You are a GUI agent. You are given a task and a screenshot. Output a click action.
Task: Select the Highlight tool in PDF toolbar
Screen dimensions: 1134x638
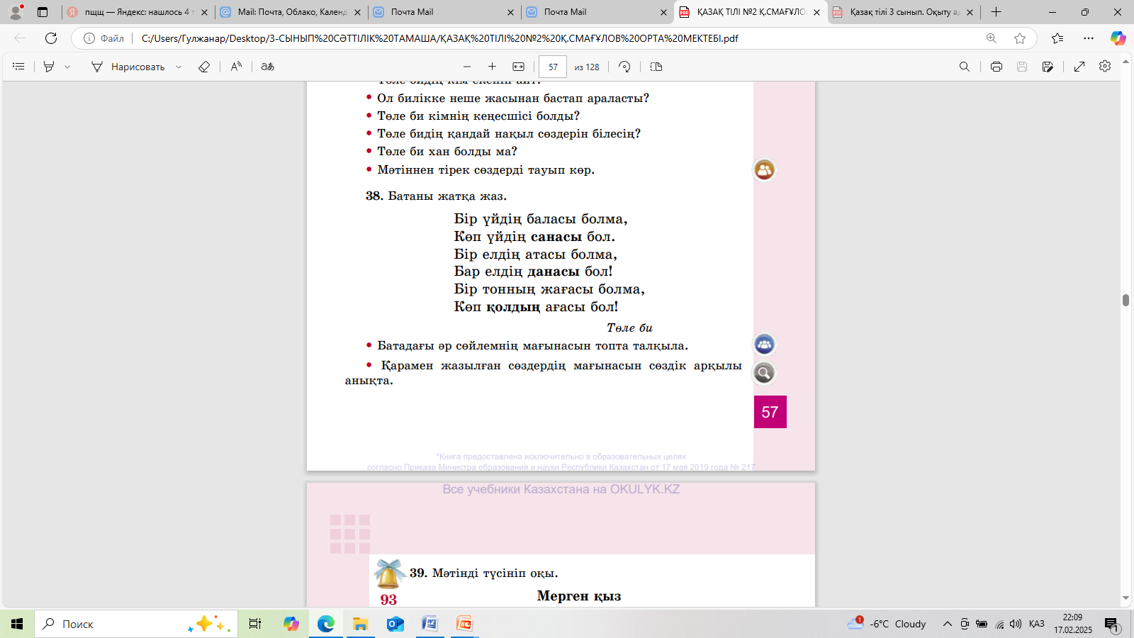point(49,67)
